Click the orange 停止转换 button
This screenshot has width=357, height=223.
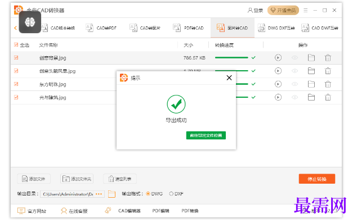(316, 179)
